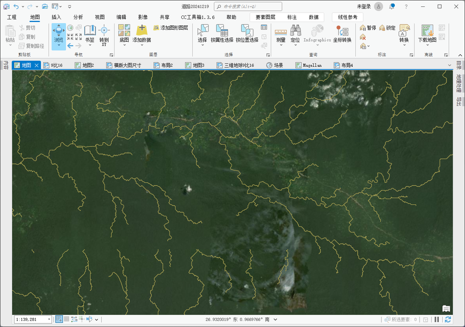Click the undo arrow in quick access toolbar
Viewport: 465px width, 327px height.
[x=16, y=6]
